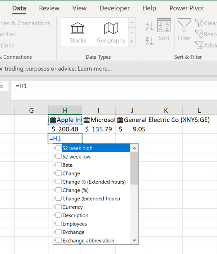Choose the Change (%) field

point(92,190)
